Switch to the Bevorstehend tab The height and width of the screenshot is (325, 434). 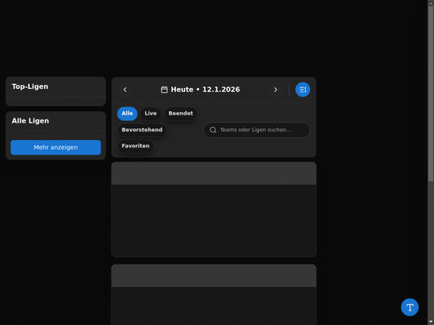coord(142,130)
